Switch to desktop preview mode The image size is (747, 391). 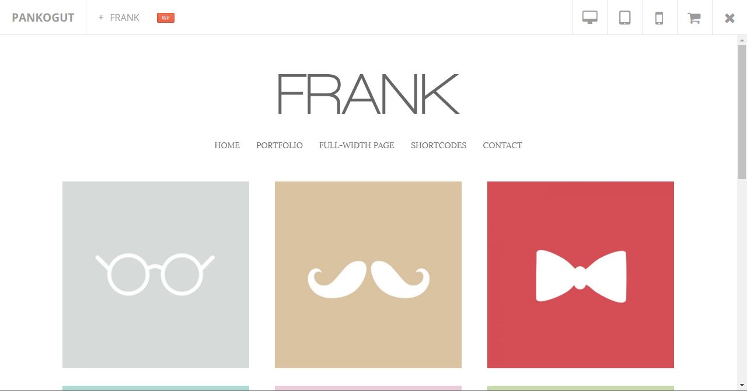590,18
